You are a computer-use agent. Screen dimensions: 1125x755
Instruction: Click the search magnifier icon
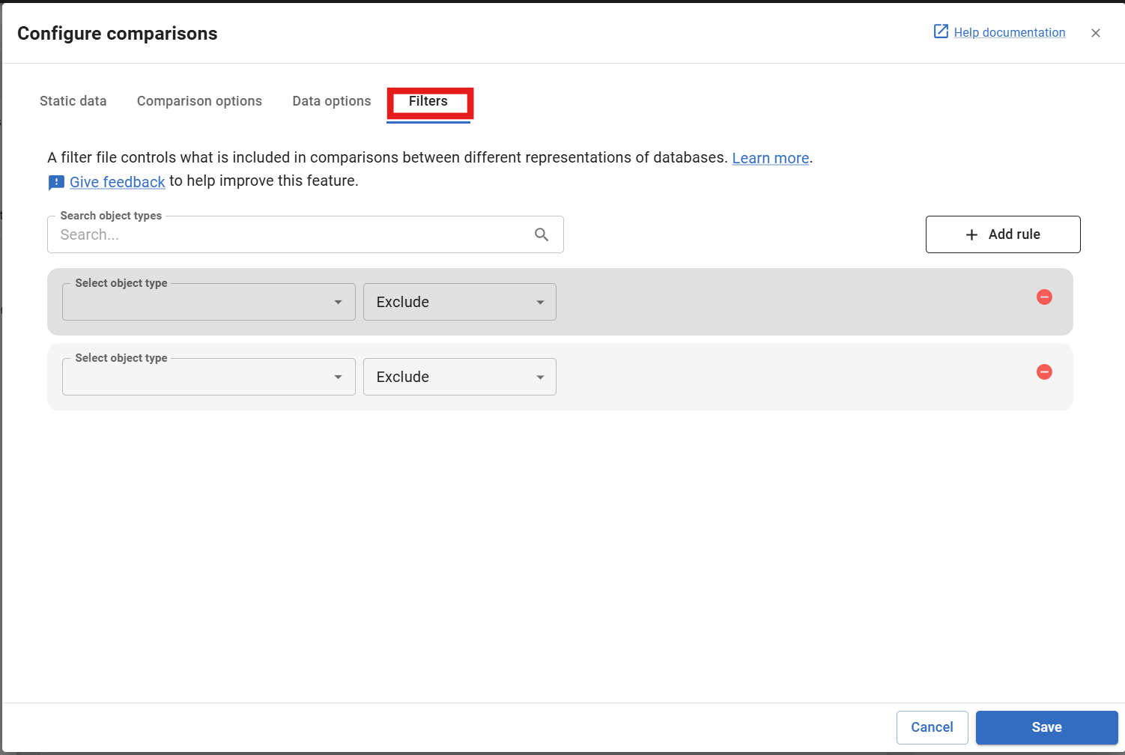click(x=542, y=234)
